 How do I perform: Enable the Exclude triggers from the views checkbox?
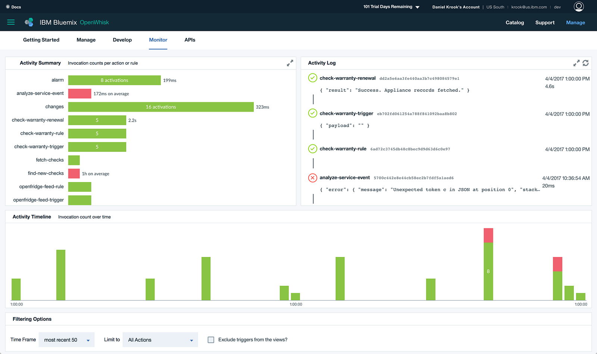(211, 340)
